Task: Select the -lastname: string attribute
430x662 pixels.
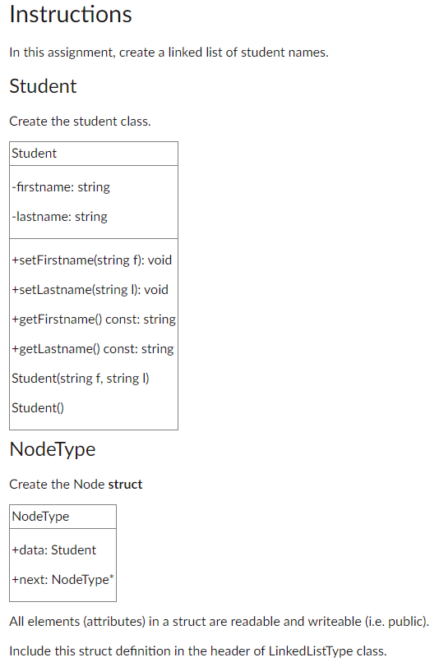Action: click(x=60, y=217)
